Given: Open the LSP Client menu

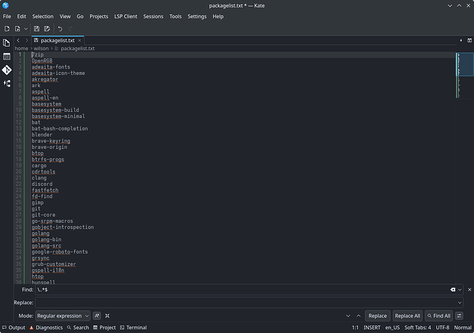Looking at the screenshot, I should click(126, 16).
